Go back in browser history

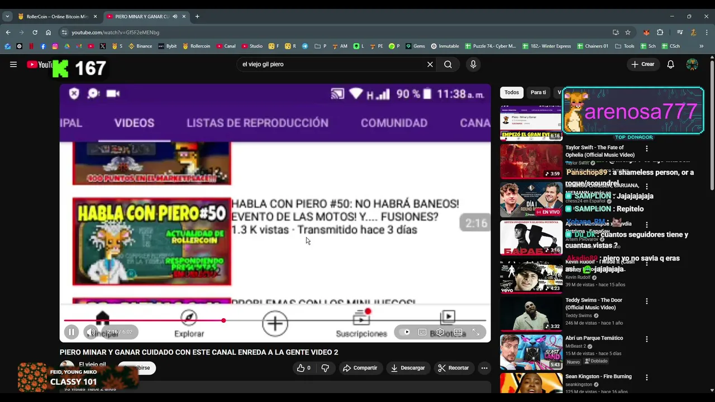pyautogui.click(x=8, y=32)
